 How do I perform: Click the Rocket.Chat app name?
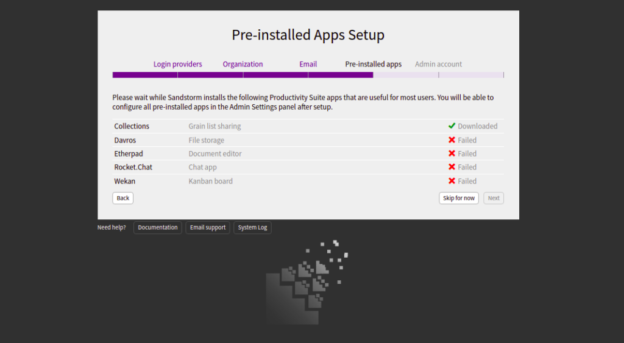(x=133, y=167)
